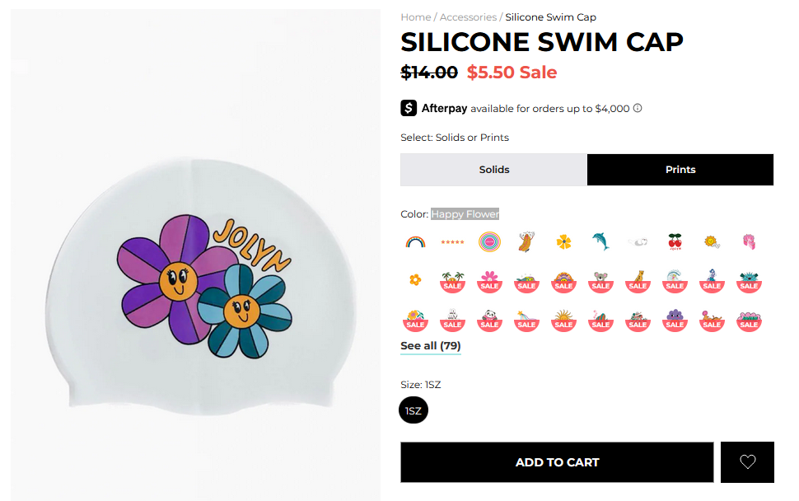Open Afterpay info tooltip icon
The height and width of the screenshot is (501, 799).
(x=638, y=108)
